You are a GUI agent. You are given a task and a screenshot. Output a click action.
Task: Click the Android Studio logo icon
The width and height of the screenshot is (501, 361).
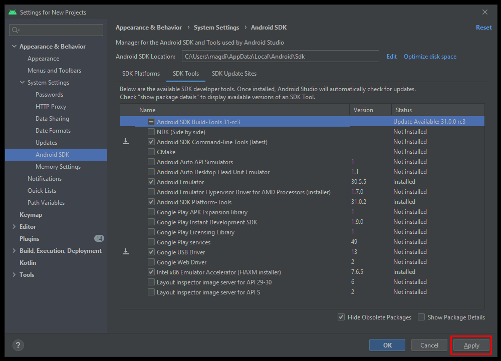[13, 13]
